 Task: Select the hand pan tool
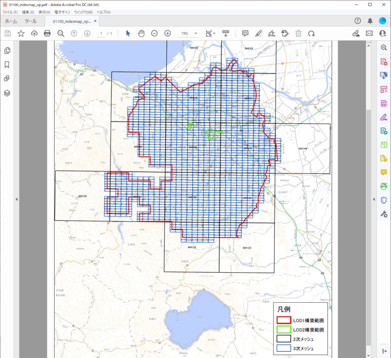pos(141,34)
